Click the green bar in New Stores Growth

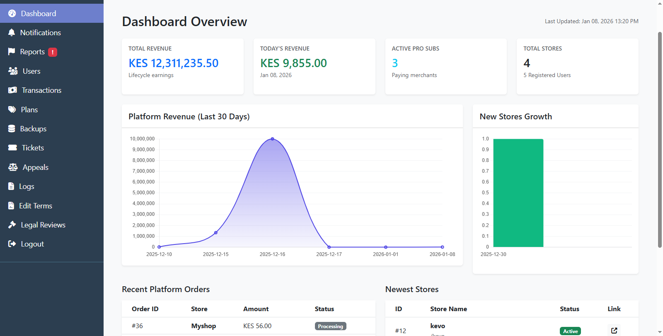pos(518,193)
